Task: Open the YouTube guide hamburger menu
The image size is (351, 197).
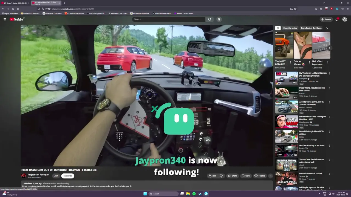Action: 5,19
